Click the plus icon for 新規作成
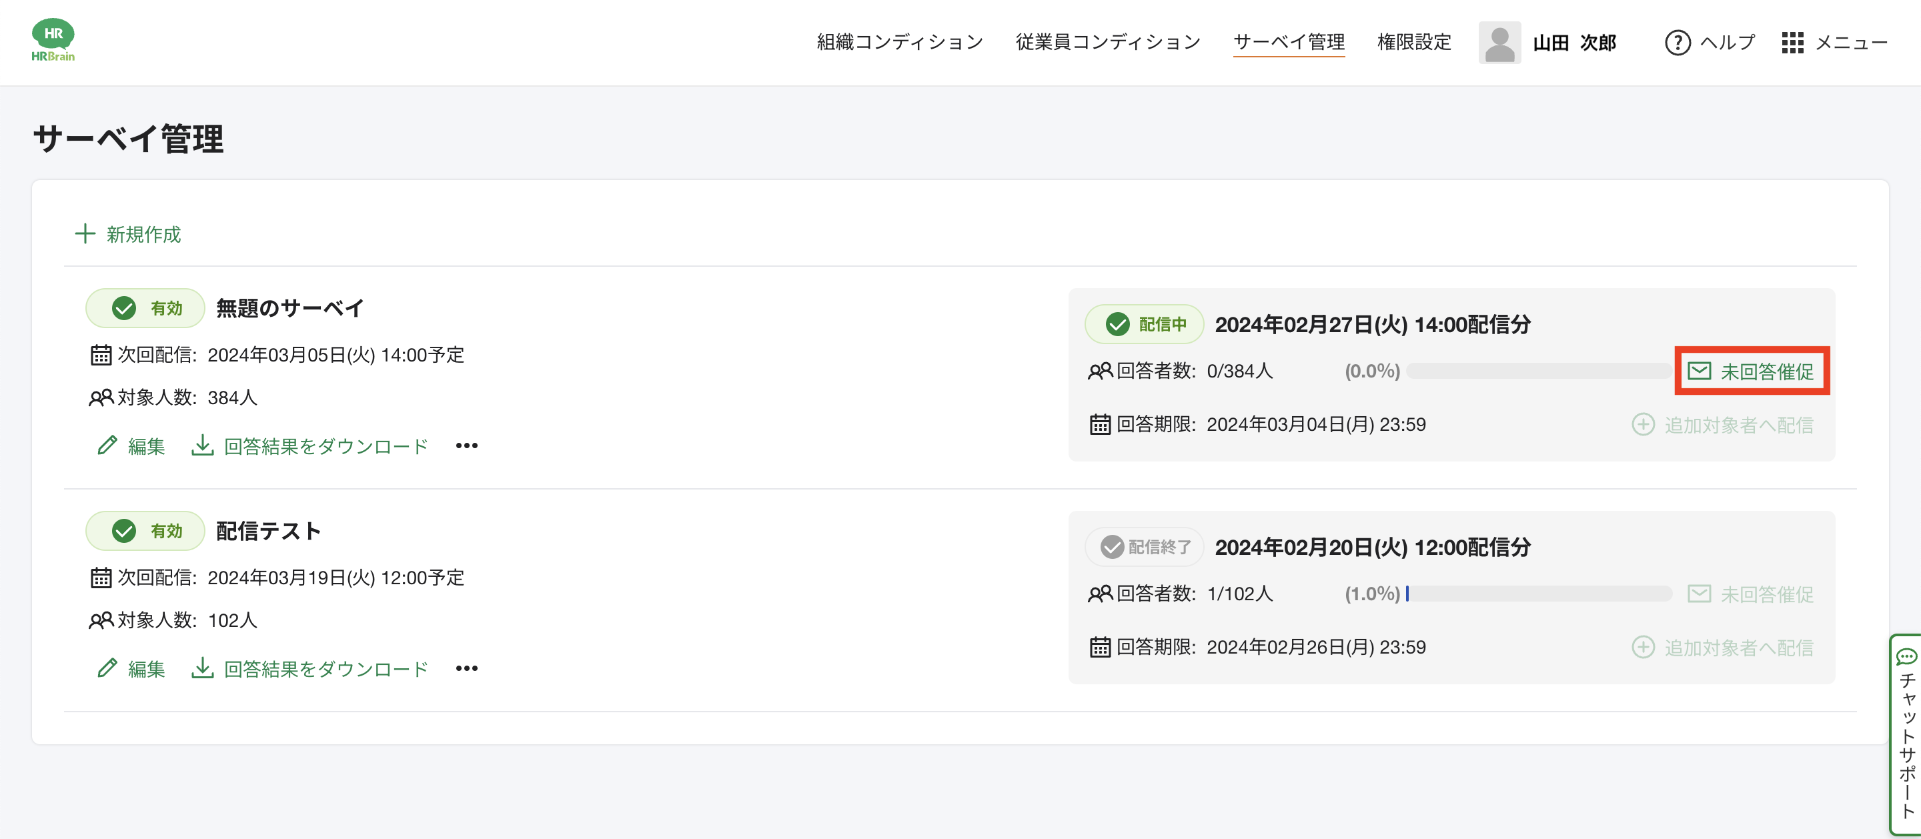The width and height of the screenshot is (1921, 839). 85,234
